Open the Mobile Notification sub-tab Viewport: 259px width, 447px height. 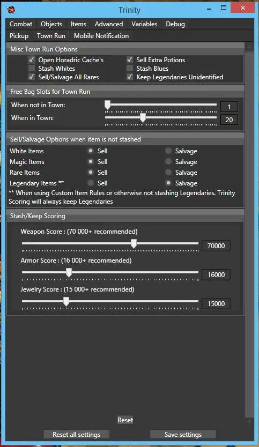(x=101, y=36)
